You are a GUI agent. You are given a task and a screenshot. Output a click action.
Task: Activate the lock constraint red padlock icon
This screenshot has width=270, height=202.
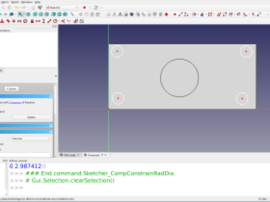click(32, 21)
